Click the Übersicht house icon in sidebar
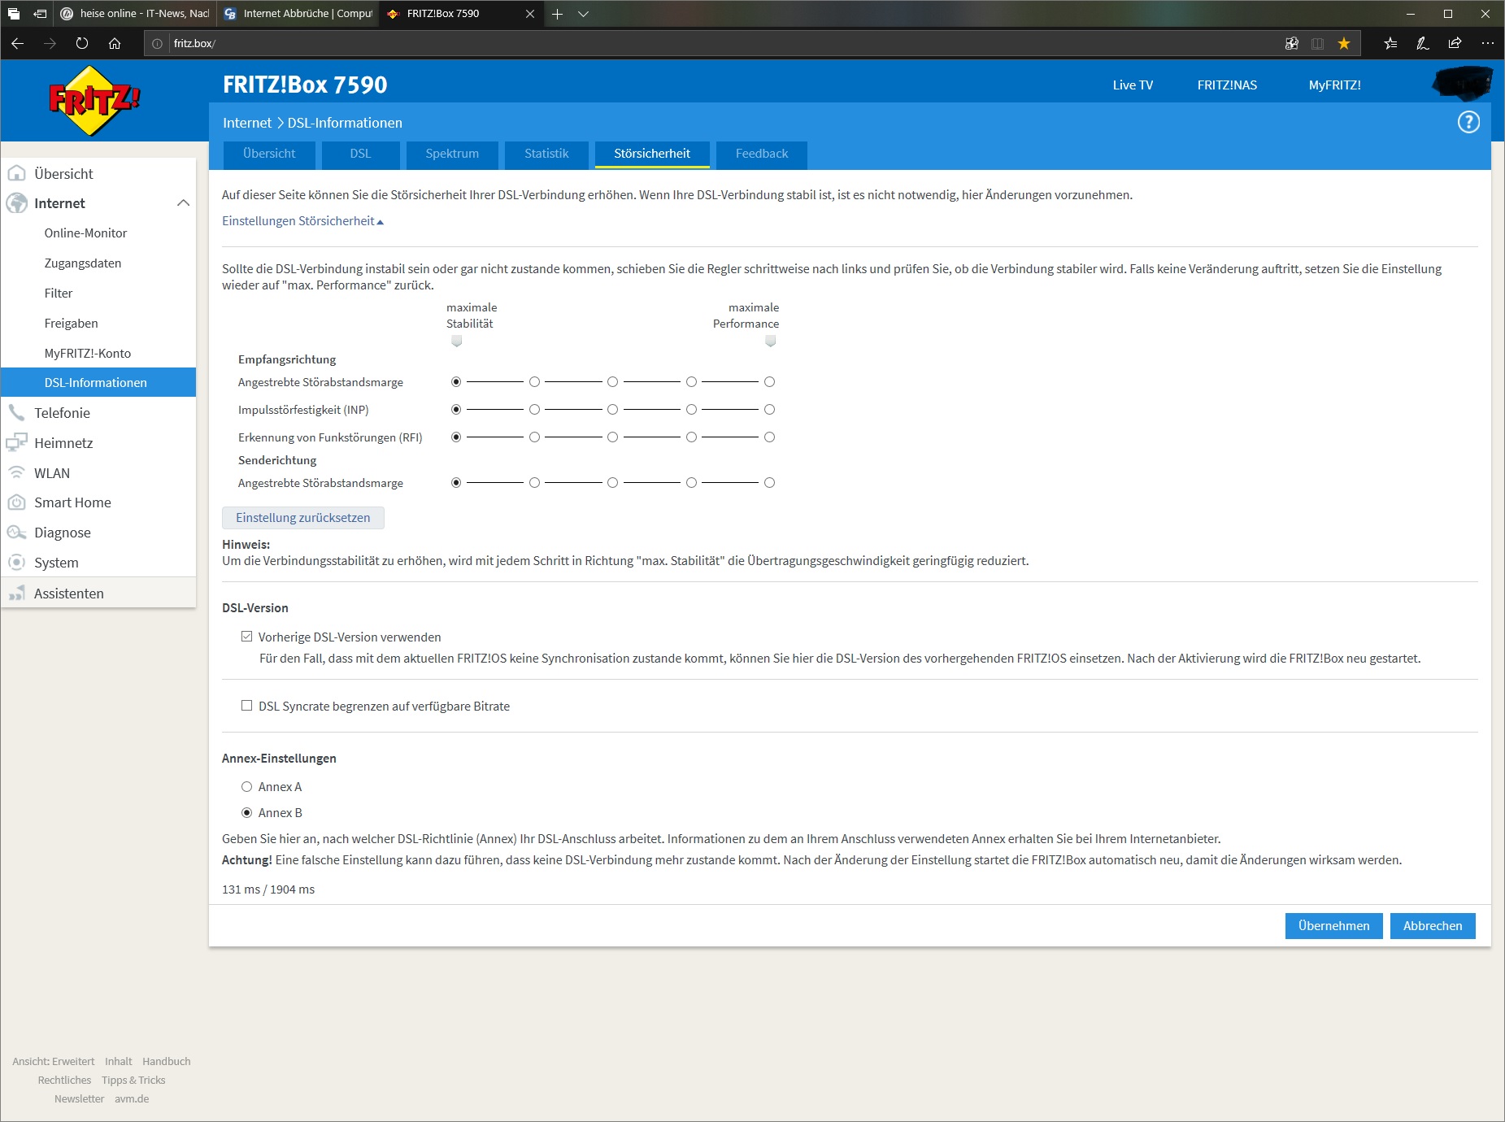 point(16,173)
